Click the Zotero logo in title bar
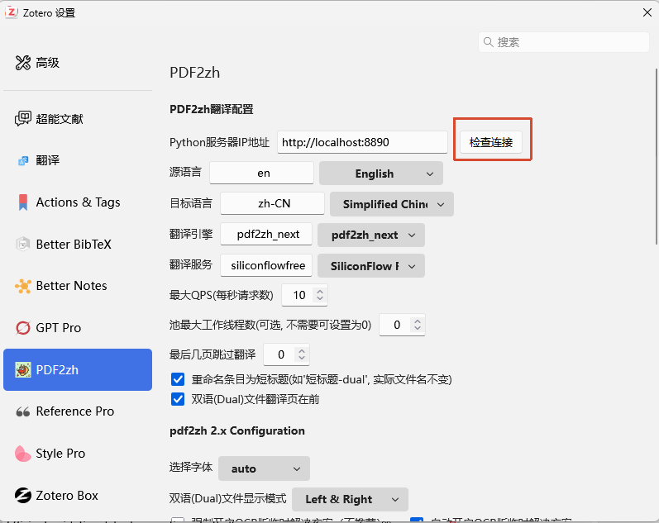 12,12
